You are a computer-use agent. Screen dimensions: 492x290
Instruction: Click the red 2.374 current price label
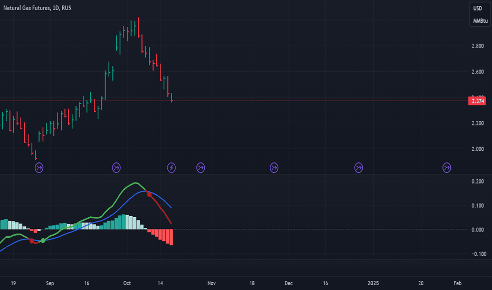pyautogui.click(x=477, y=101)
